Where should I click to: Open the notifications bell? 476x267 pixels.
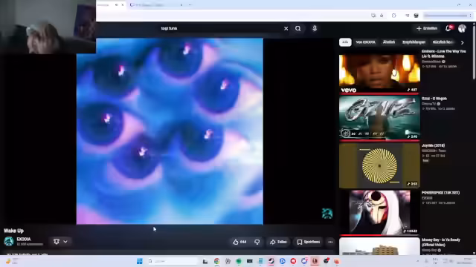448,28
